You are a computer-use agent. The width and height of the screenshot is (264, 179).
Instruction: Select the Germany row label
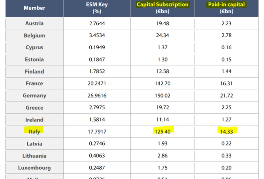click(34, 96)
